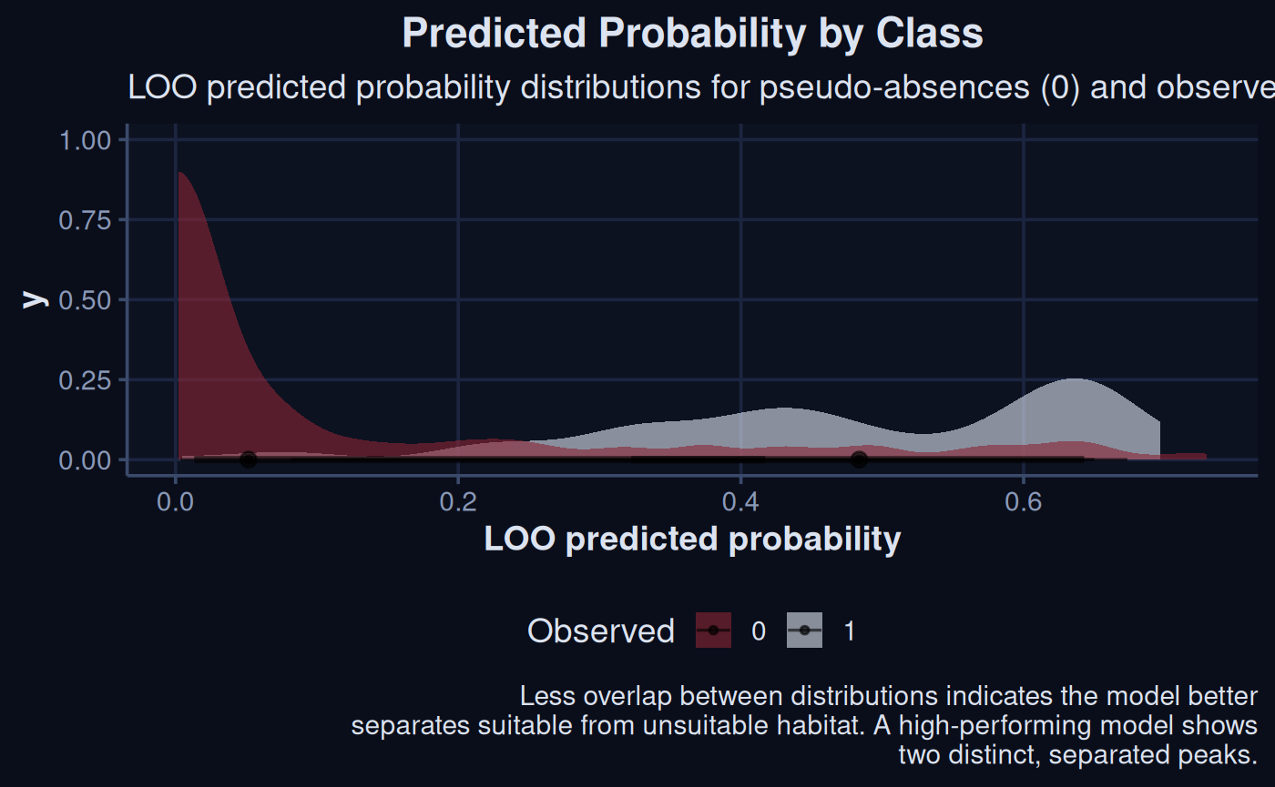Viewport: 1275px width, 787px height.
Task: Click the black median point near 0.48
Action: click(859, 459)
